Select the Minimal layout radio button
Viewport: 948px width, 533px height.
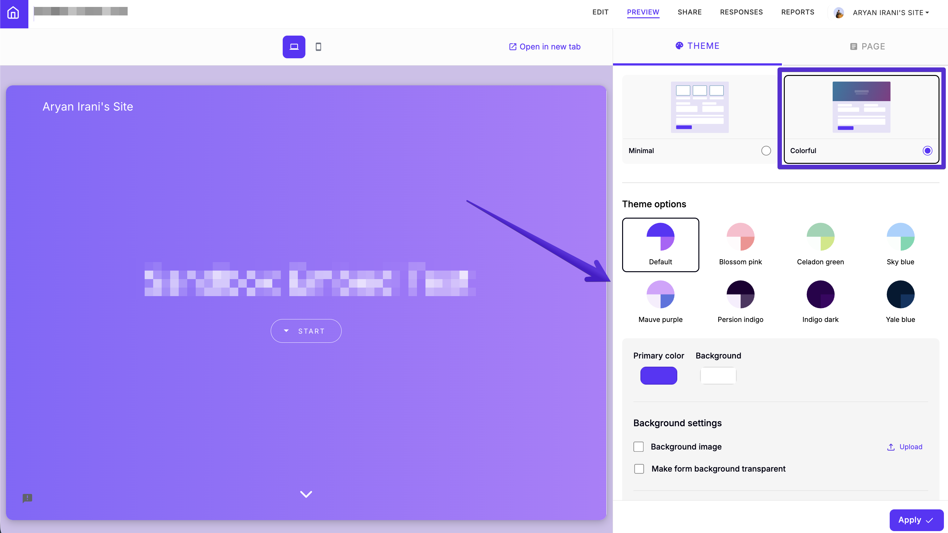tap(766, 151)
